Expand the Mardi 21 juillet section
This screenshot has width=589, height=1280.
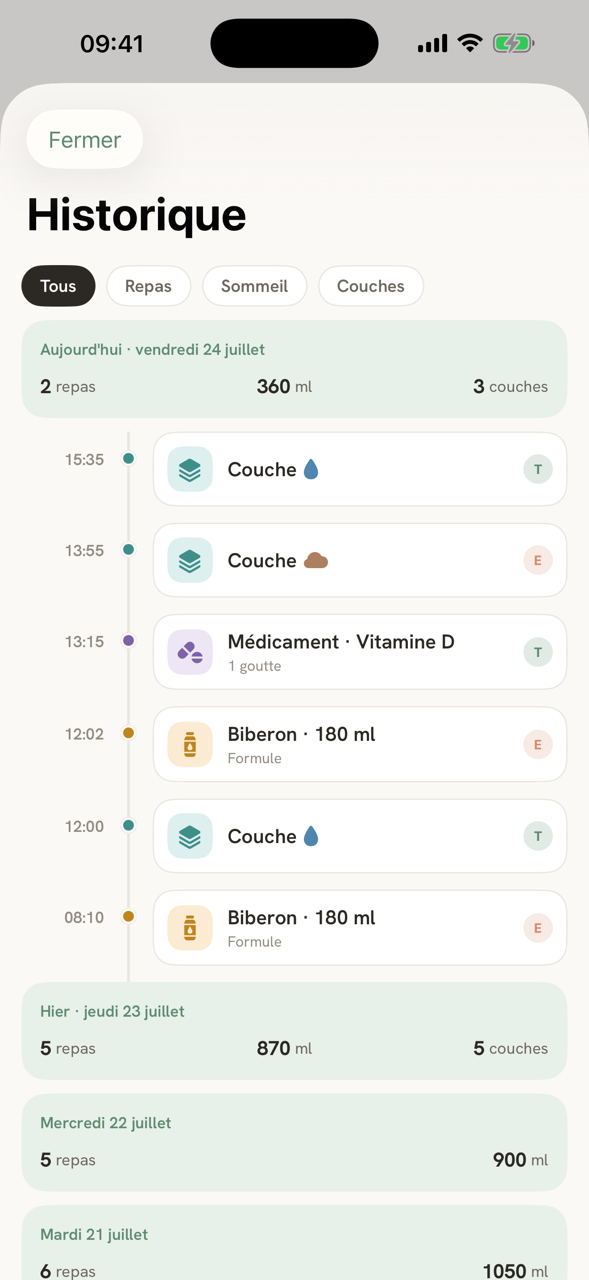[x=294, y=1242]
